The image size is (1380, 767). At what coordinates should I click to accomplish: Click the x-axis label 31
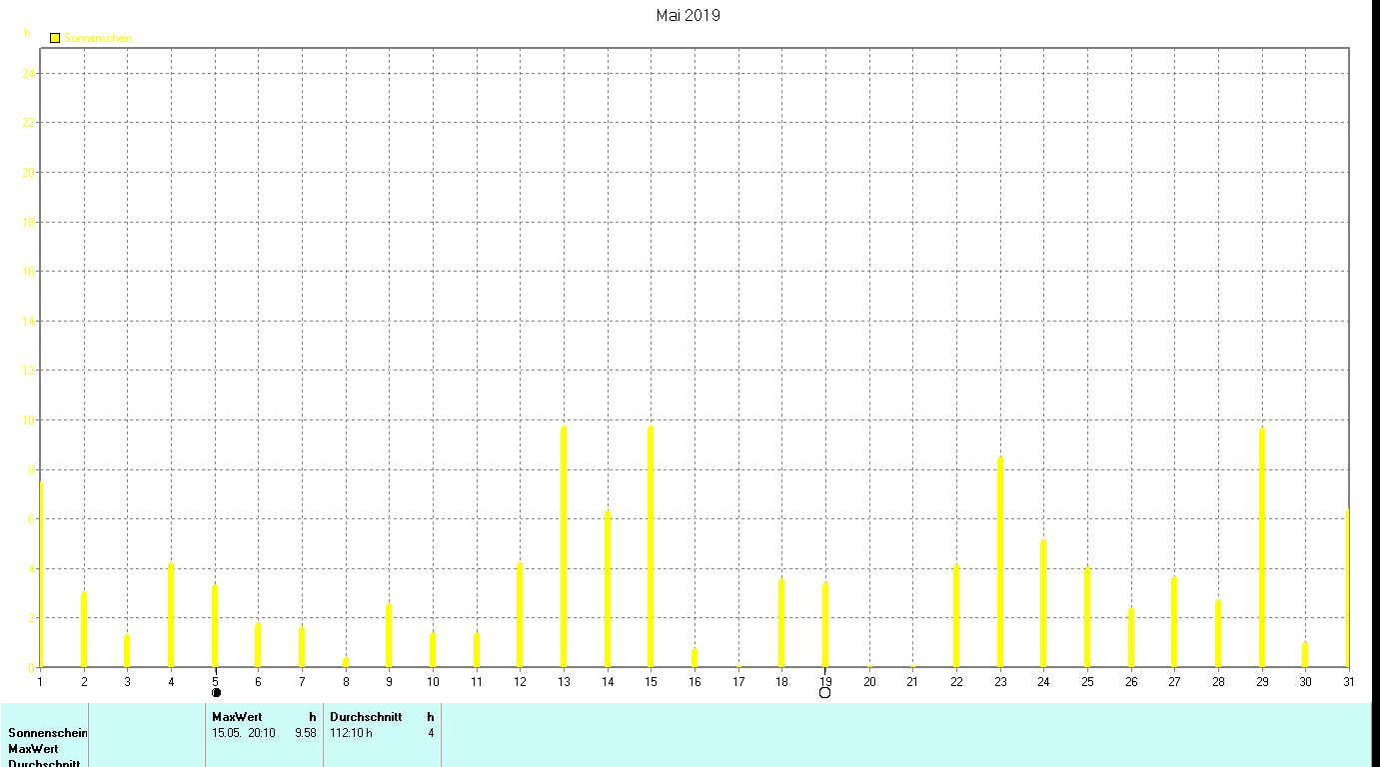point(1349,682)
